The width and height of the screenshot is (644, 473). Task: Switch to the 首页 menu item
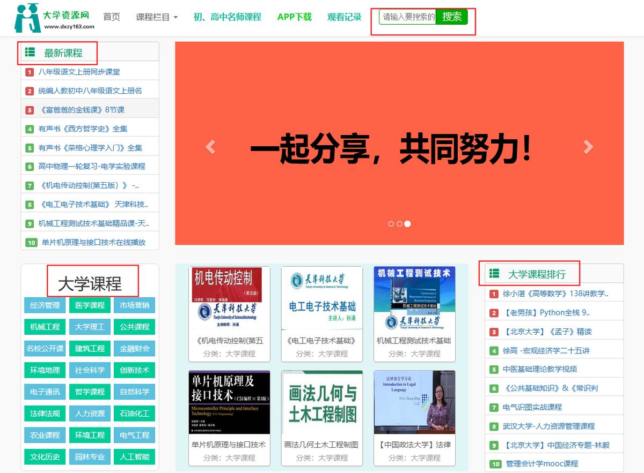click(x=111, y=17)
